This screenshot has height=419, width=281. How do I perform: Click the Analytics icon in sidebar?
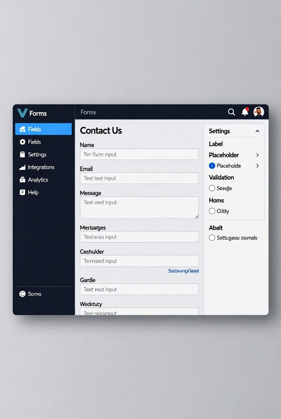click(x=23, y=180)
